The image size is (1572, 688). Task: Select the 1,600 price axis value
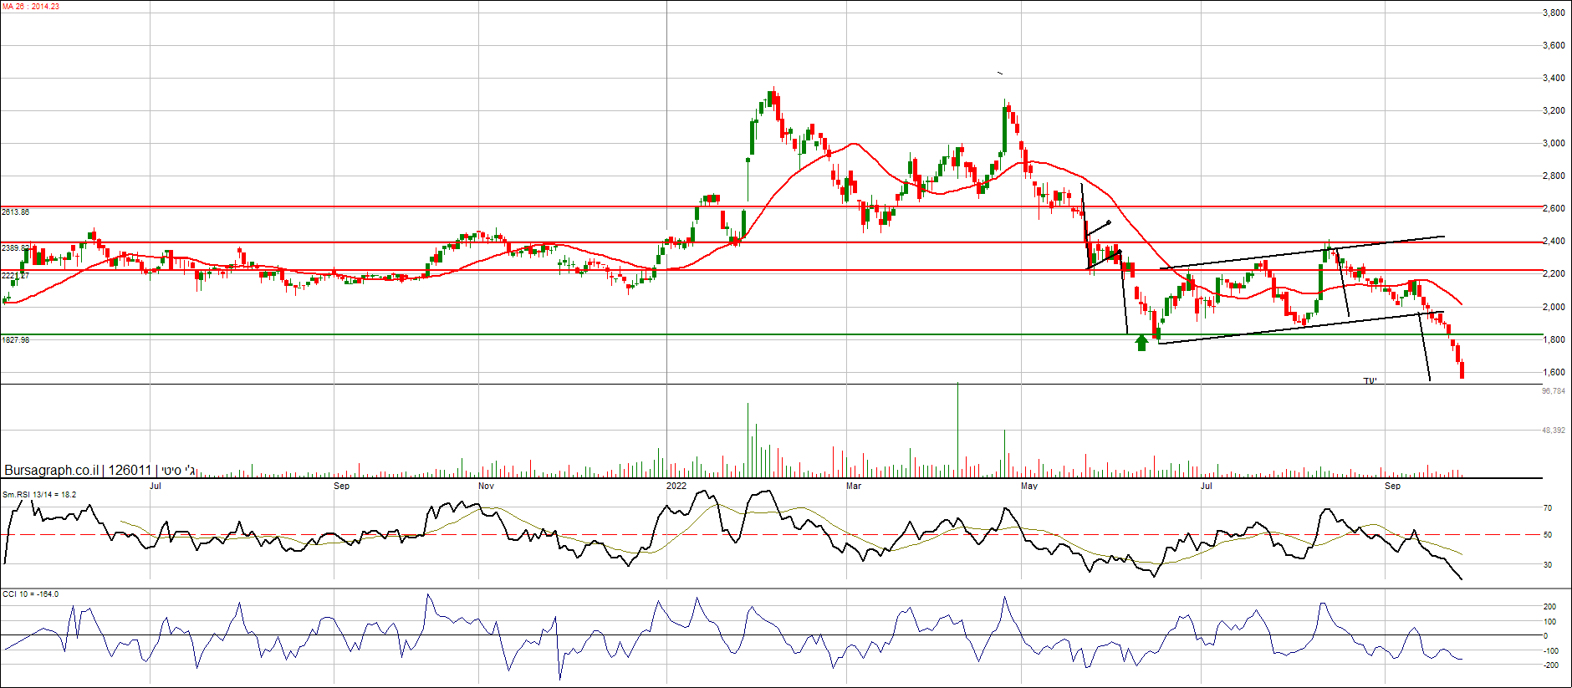[x=1554, y=373]
